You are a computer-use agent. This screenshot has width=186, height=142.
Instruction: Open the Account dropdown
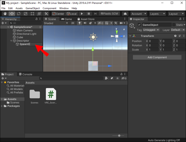point(139,14)
